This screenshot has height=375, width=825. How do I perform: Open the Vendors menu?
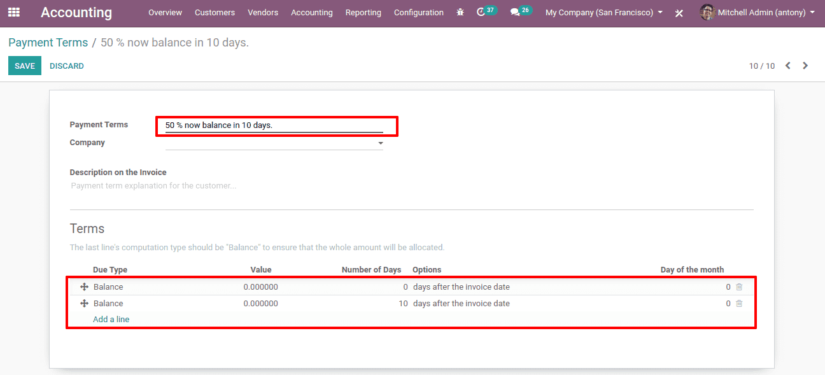pos(263,13)
